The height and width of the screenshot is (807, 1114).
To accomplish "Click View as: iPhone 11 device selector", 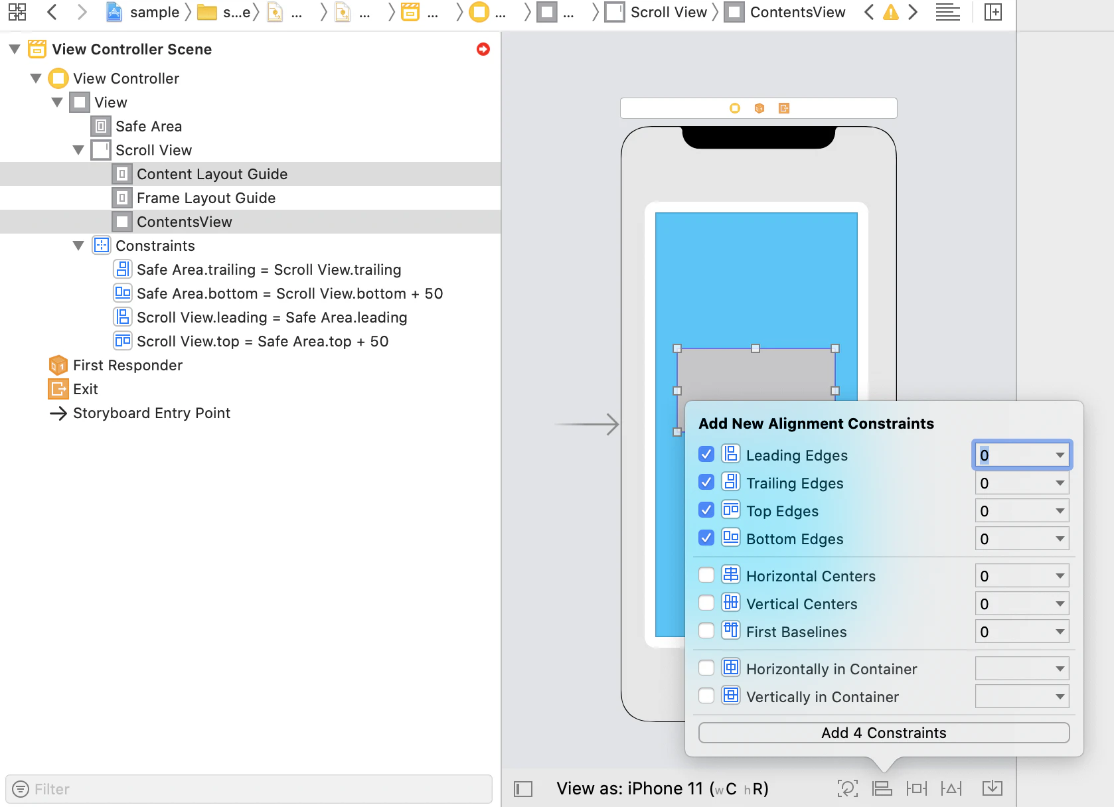I will click(662, 788).
